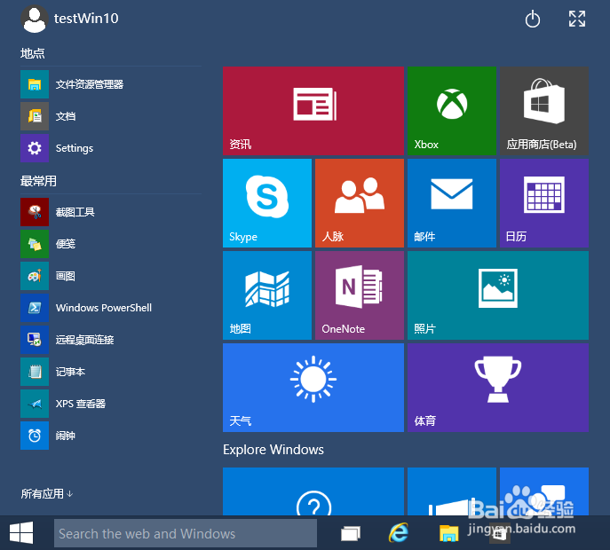This screenshot has height=550, width=610.
Task: Open 远程桌面连接 remote desktop
Action: tap(111, 340)
